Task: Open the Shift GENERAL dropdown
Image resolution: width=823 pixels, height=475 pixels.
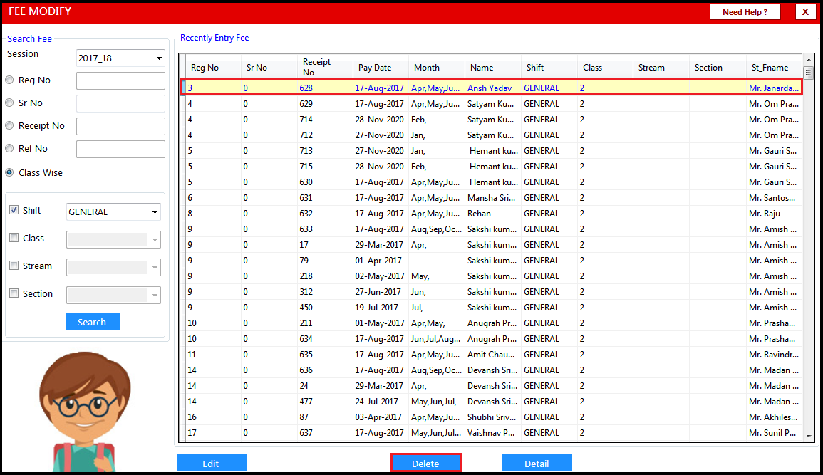Action: [x=113, y=212]
